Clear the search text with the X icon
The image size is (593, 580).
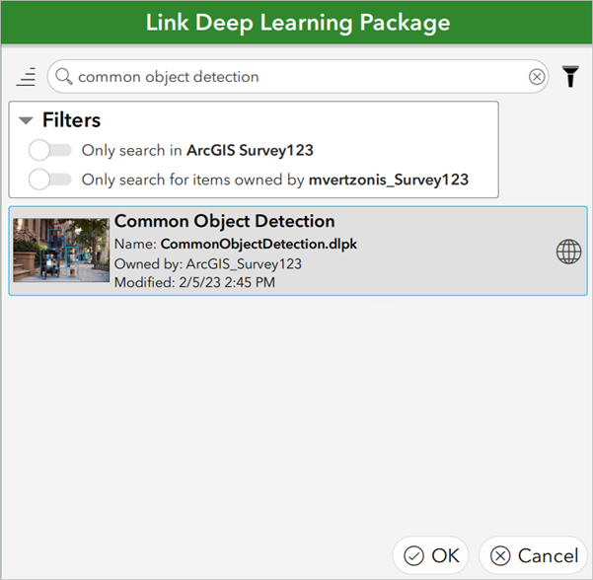click(x=537, y=76)
